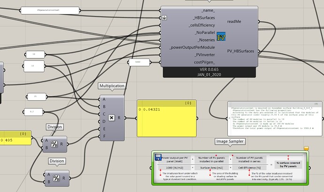324x192 pixels.
Task: Select the _cellsEfficiency input label
Action: 201,25
